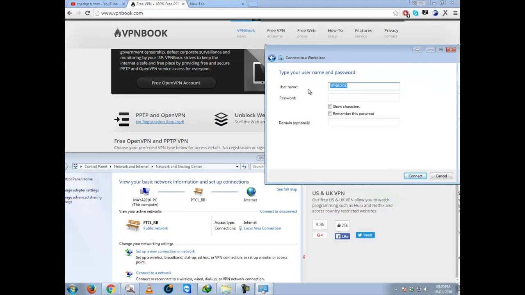The image size is (525, 295).
Task: Open the Control Panel address bar dropdown
Action: click(237, 166)
